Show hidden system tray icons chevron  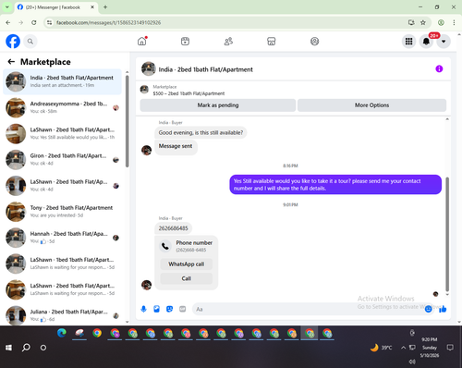(403, 348)
